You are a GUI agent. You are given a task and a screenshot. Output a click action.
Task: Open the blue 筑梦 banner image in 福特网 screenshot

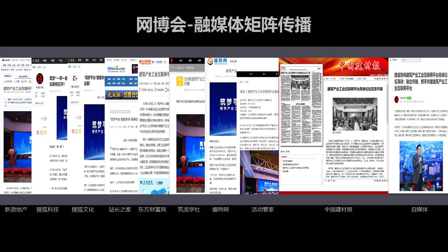point(223,109)
